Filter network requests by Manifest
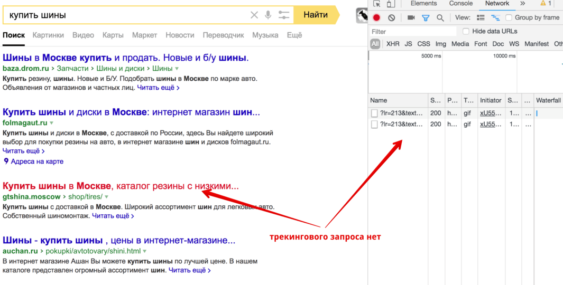Image resolution: width=563 pixels, height=285 pixels. pyautogui.click(x=537, y=44)
